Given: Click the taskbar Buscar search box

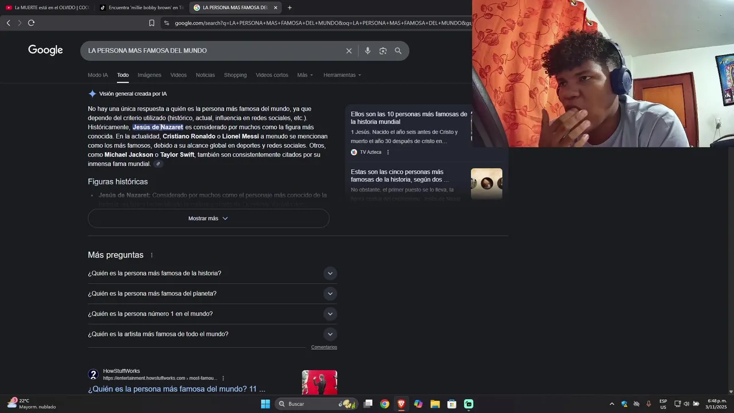Looking at the screenshot, I should pyautogui.click(x=317, y=404).
